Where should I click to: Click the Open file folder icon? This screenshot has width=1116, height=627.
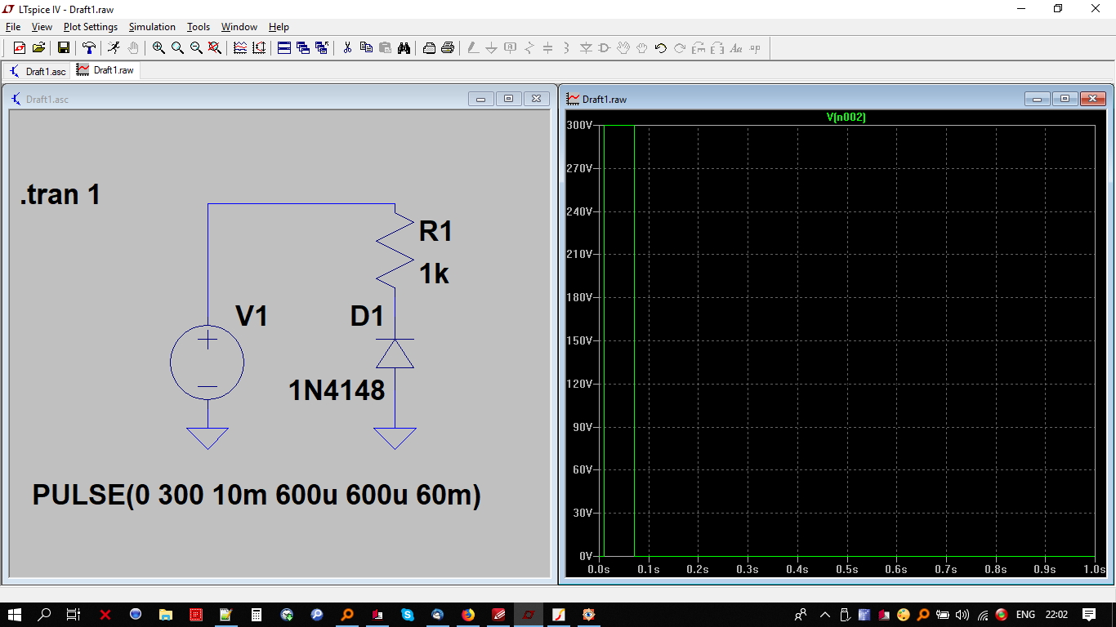pos(38,48)
